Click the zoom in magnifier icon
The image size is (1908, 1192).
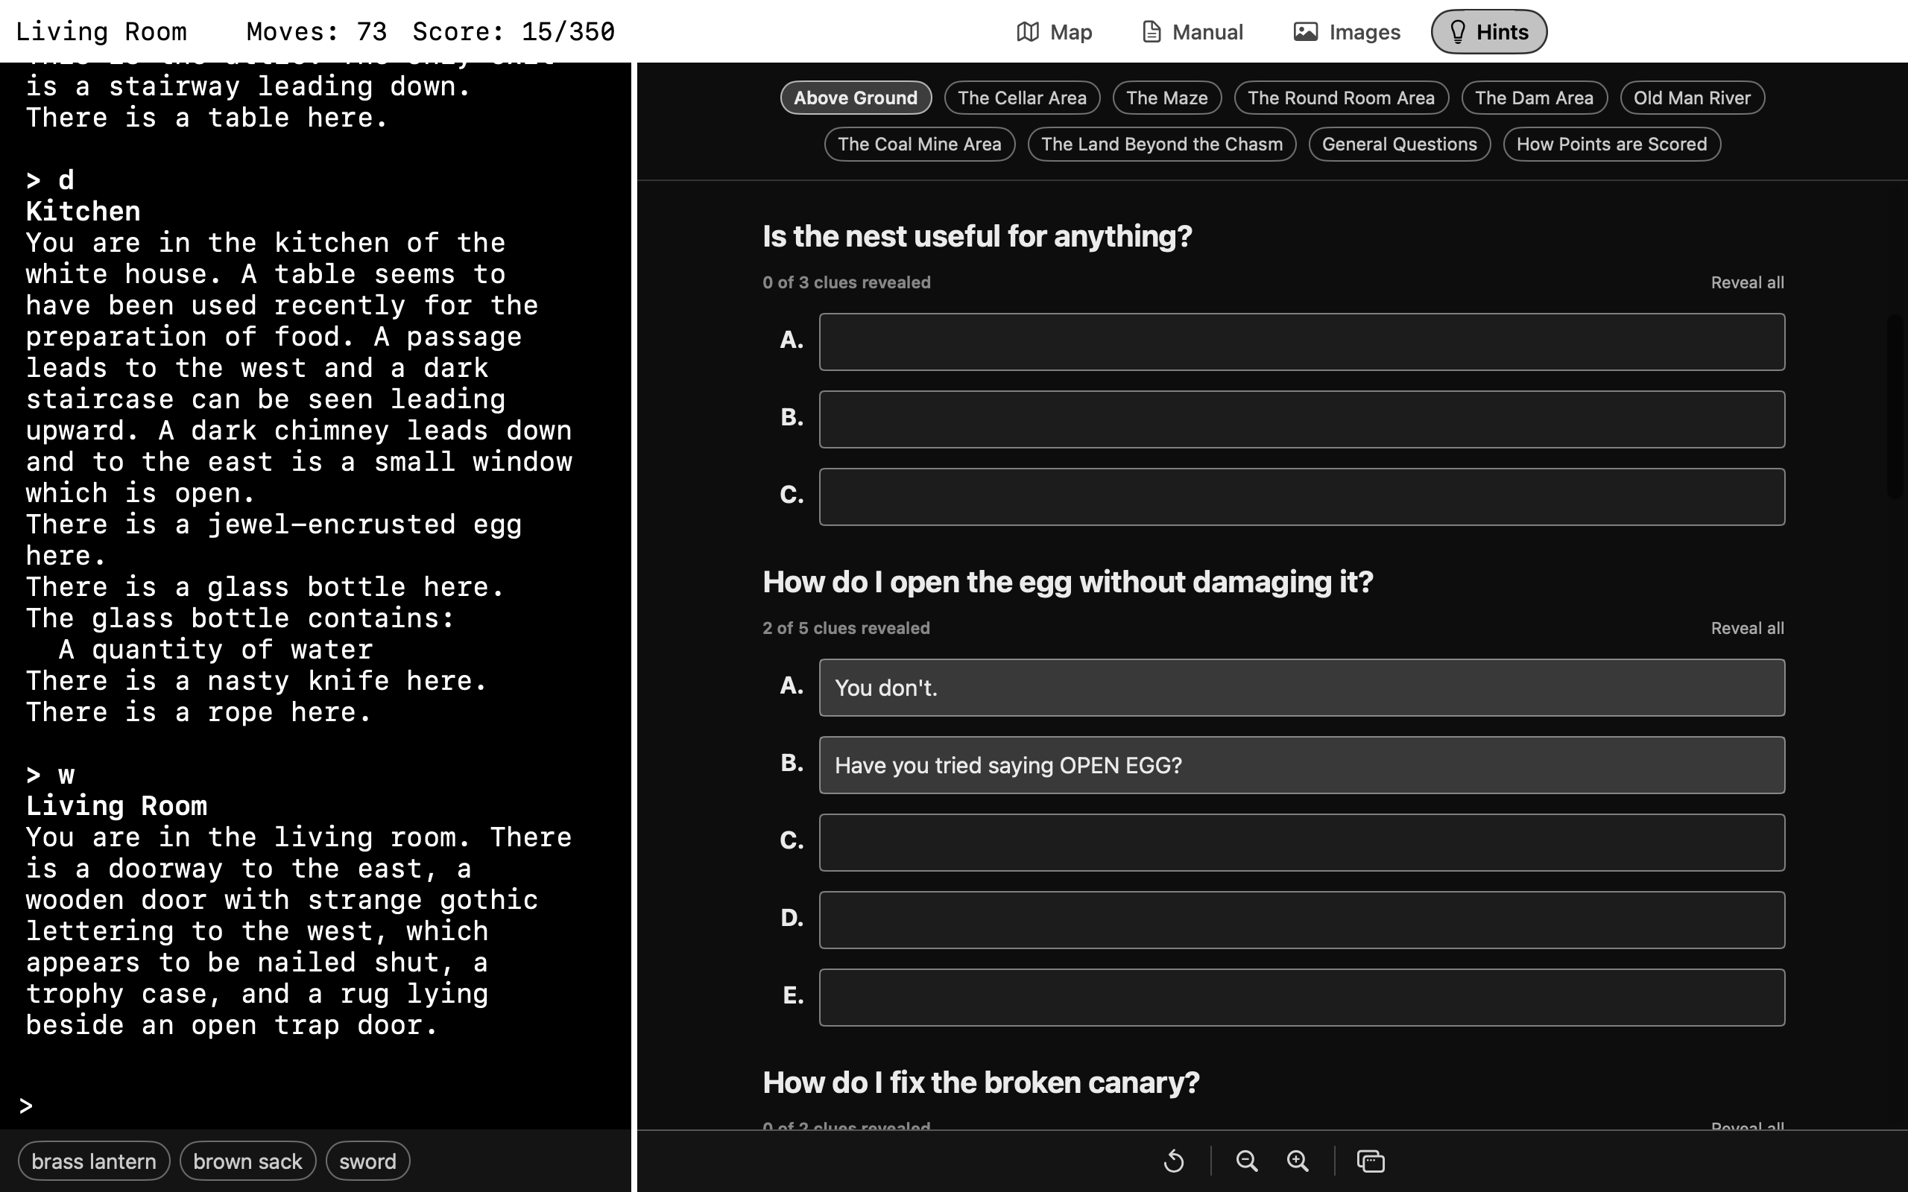pyautogui.click(x=1298, y=1161)
